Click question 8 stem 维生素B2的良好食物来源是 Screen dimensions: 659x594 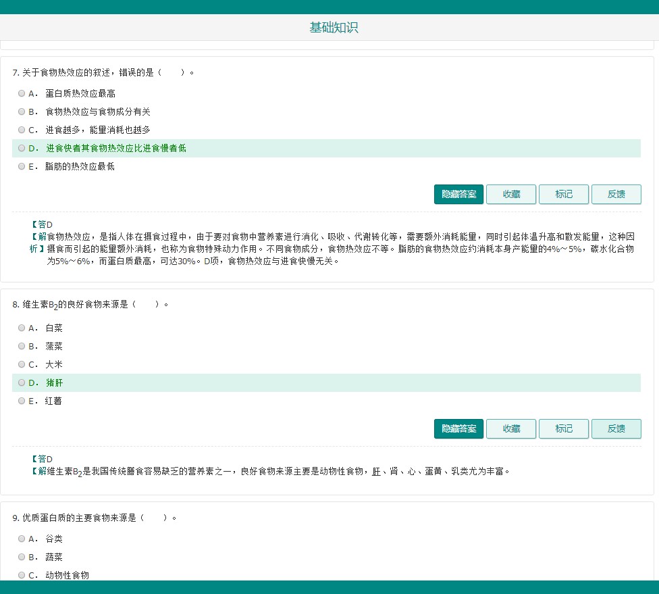pos(90,305)
